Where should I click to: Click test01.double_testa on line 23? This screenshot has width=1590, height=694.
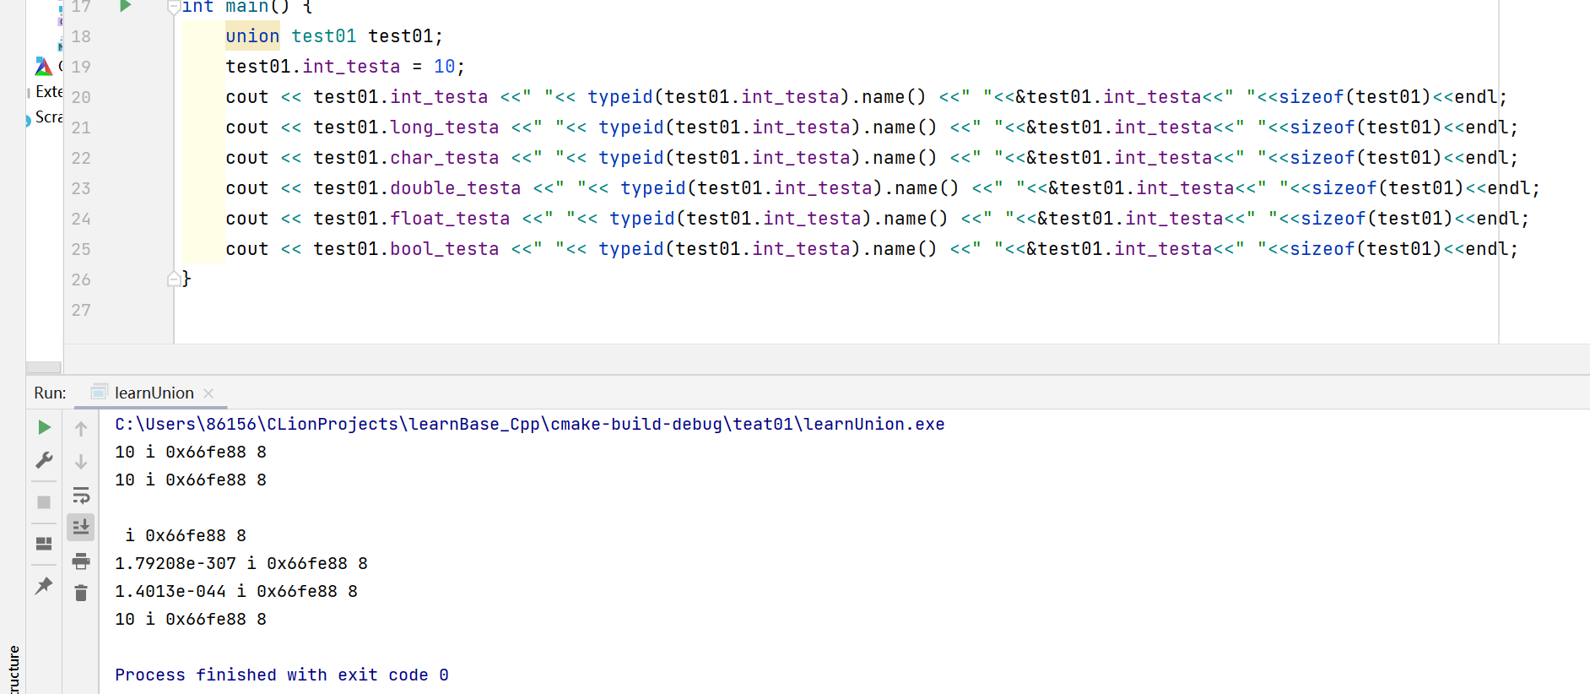coord(417,188)
